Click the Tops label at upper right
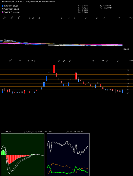The width and height of the screenshot is (133, 176). pos(131,18)
